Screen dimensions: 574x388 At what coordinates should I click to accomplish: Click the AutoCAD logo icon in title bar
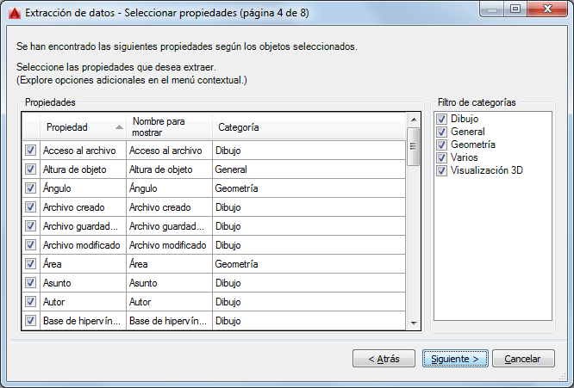pos(14,13)
